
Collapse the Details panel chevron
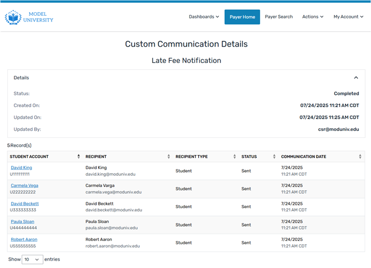[x=356, y=77]
